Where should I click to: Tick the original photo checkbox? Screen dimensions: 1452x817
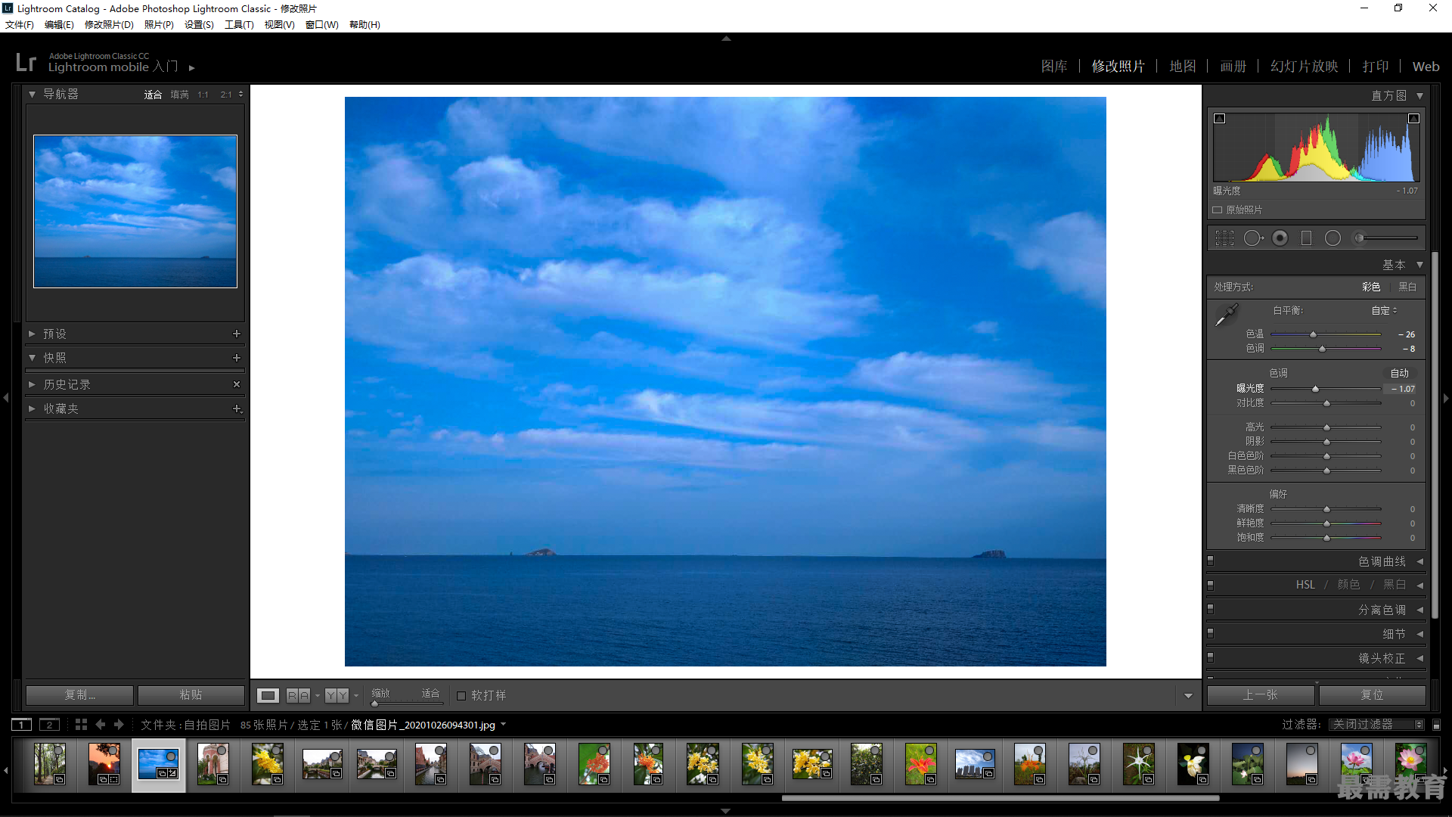(x=1218, y=210)
